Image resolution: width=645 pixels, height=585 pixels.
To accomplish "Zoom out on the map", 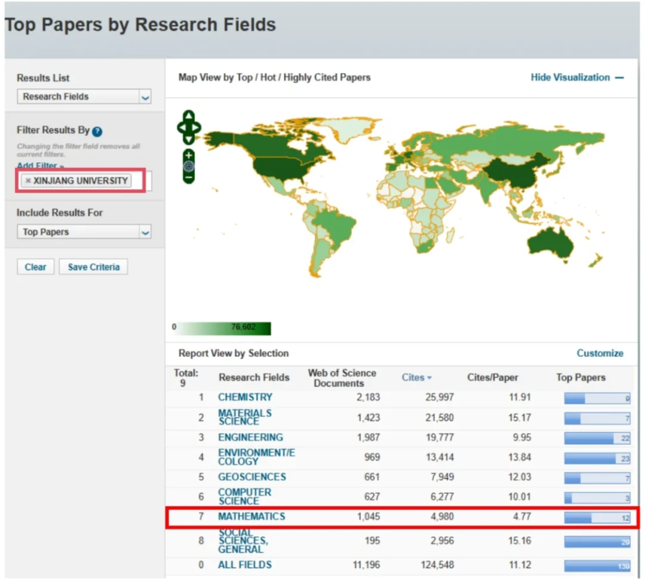I will [189, 177].
